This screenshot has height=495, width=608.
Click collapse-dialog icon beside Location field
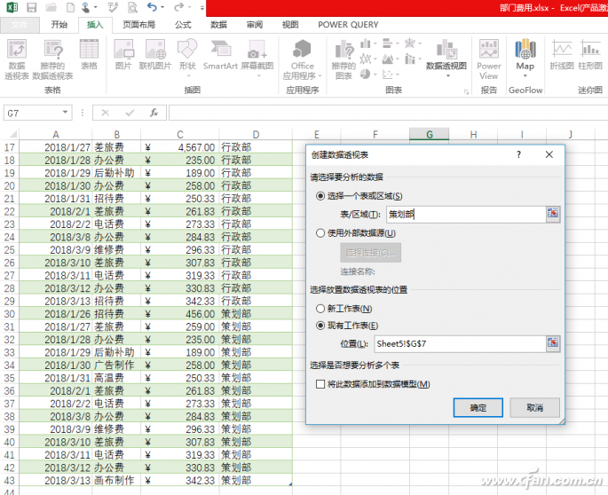[x=553, y=343]
